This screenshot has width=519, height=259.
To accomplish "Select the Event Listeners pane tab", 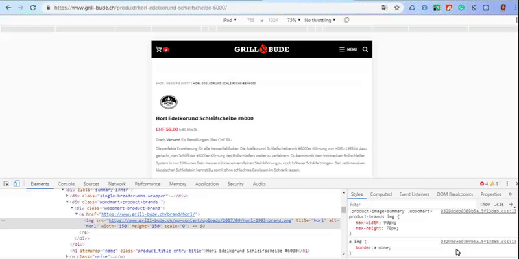I will (414, 194).
